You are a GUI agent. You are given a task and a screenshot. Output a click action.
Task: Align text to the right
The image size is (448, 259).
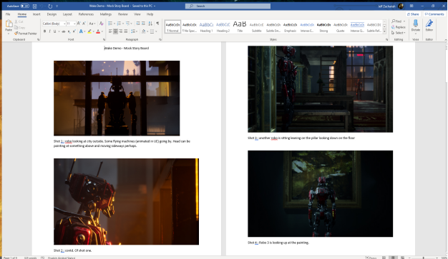click(x=120, y=31)
